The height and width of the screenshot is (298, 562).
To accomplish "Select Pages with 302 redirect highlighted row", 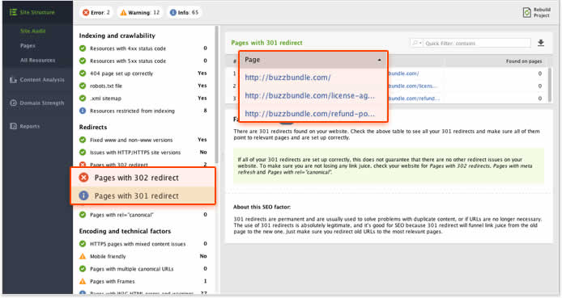I will click(143, 178).
